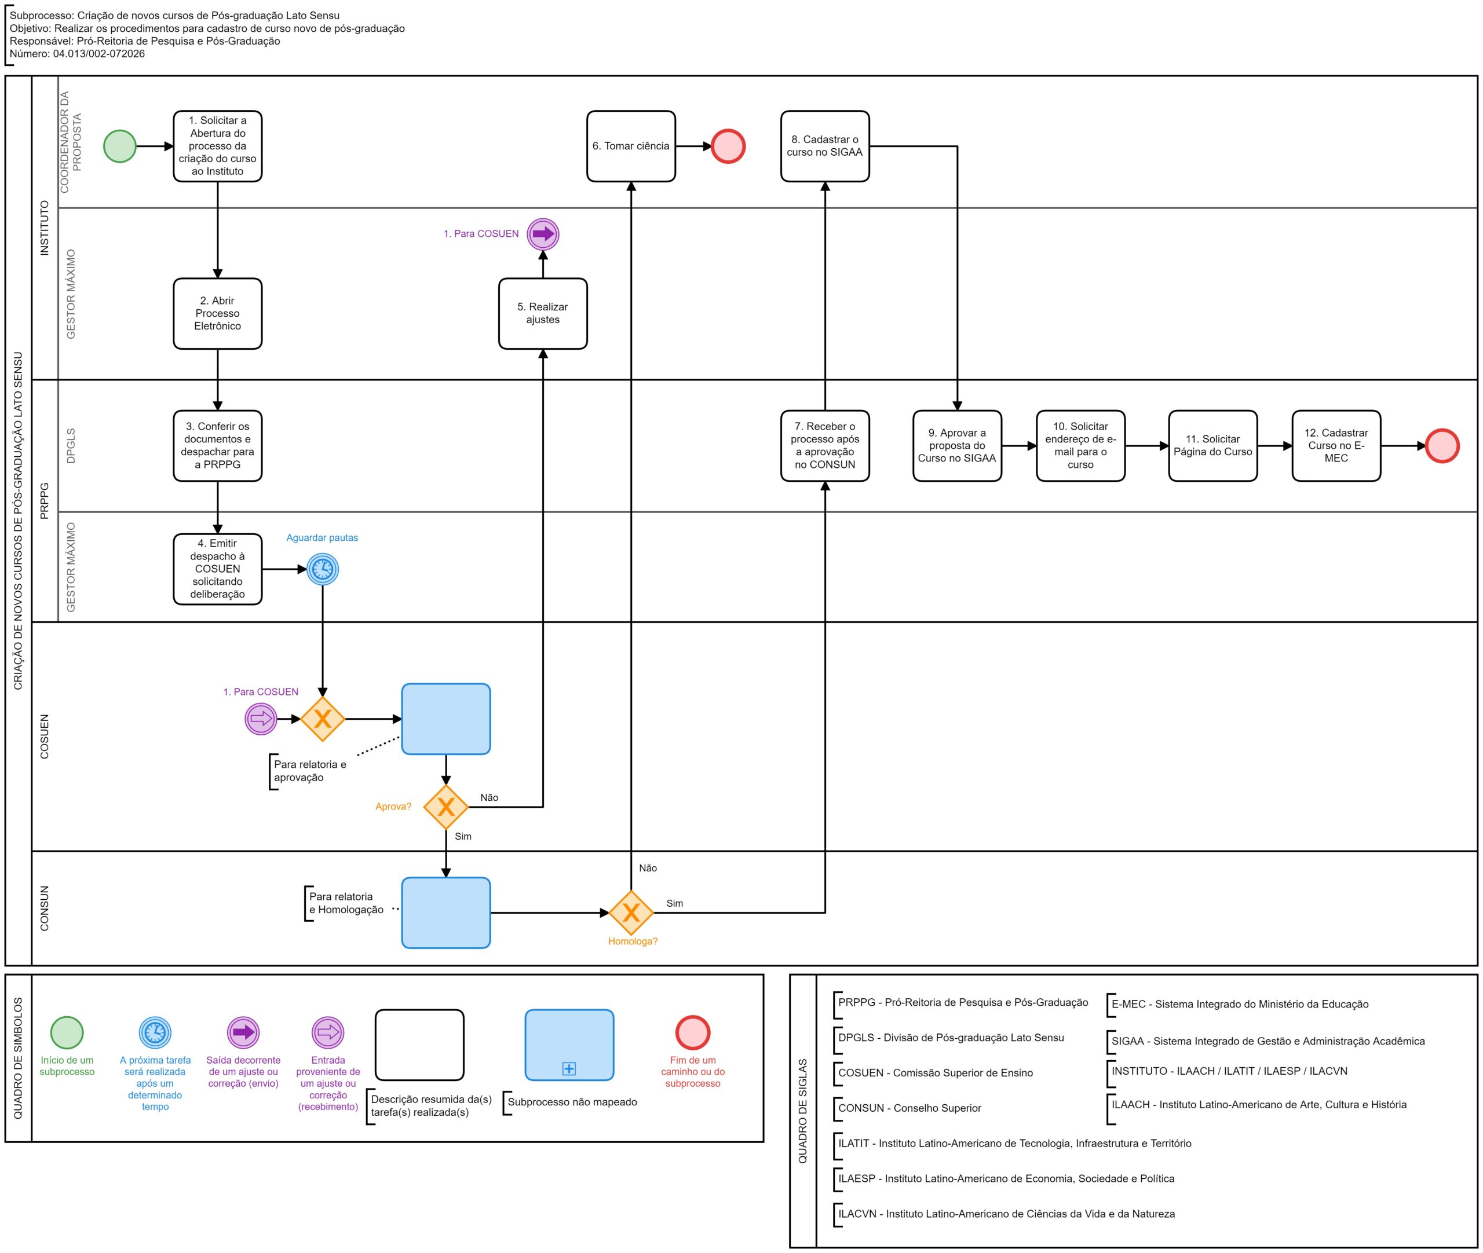Click the COORDENADOR DA PROPOSTA sublane header
The height and width of the screenshot is (1253, 1483).
coord(71,142)
